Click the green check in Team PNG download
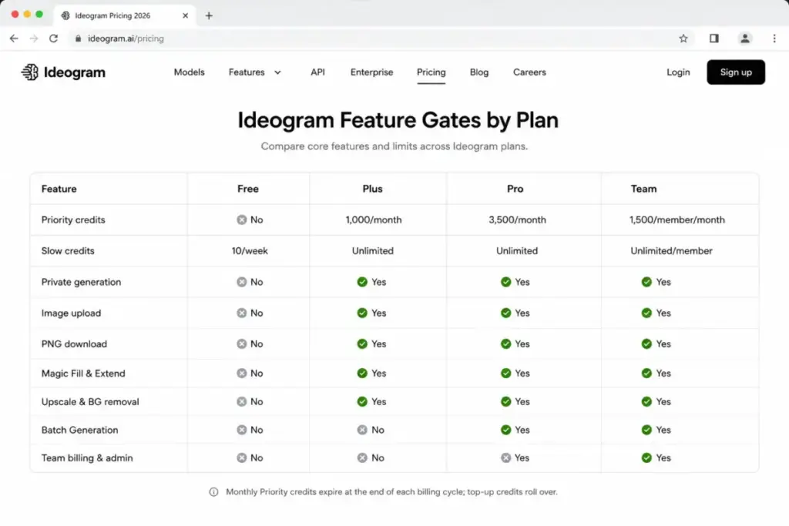 (x=646, y=344)
